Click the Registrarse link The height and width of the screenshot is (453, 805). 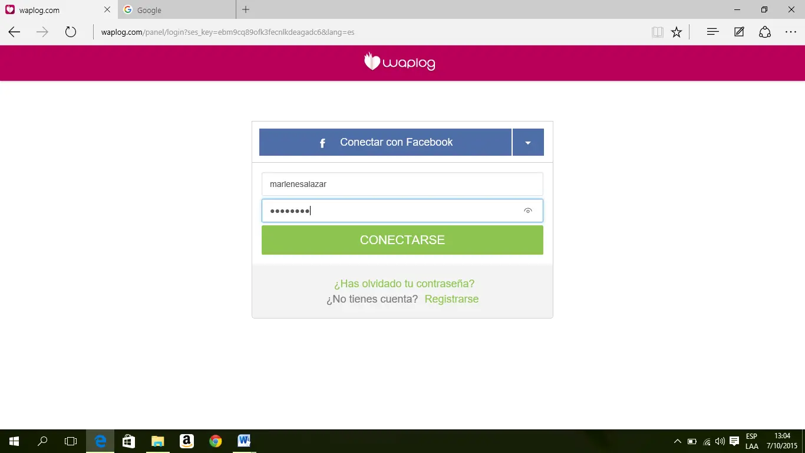coord(451,299)
